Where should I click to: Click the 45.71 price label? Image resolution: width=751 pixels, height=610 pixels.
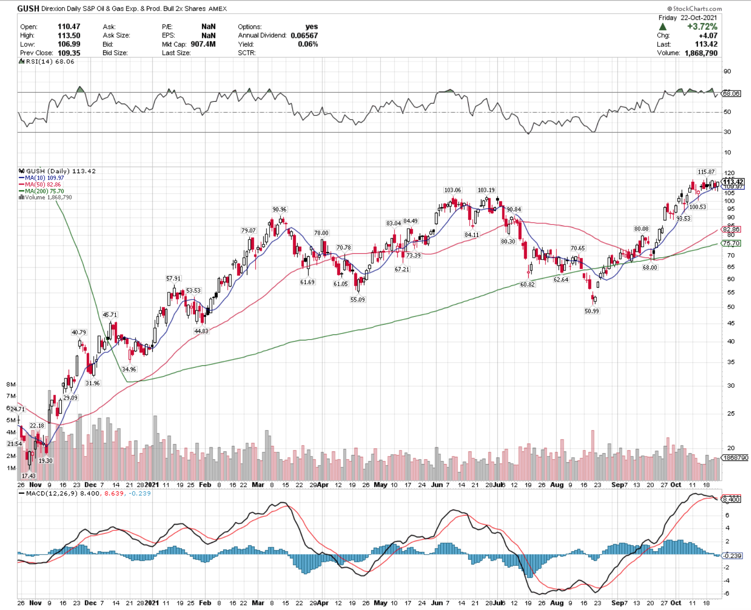110,315
